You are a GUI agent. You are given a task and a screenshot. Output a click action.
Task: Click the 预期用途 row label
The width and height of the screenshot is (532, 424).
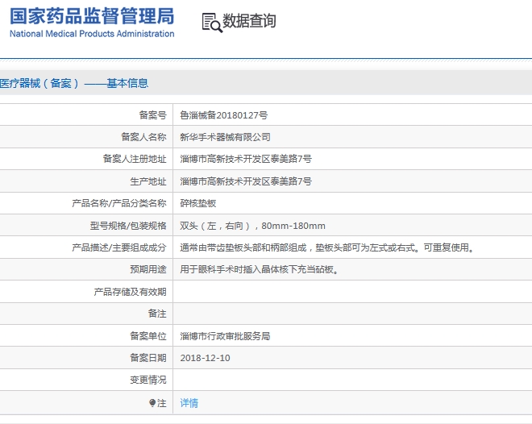[148, 270]
